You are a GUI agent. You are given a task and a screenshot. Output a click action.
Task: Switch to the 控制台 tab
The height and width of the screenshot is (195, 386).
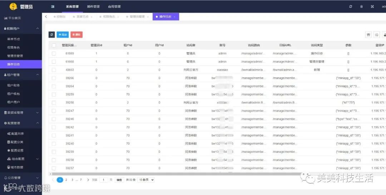[60, 17]
